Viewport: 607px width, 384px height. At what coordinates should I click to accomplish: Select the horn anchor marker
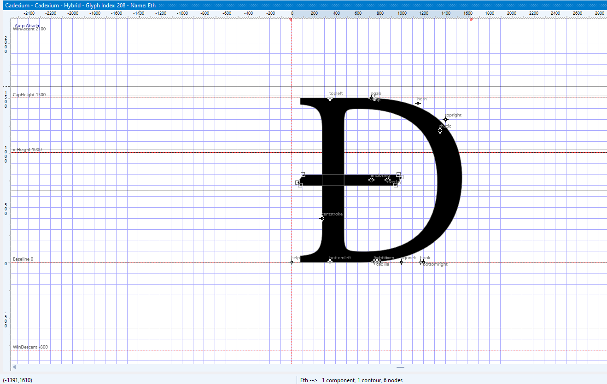coord(418,104)
